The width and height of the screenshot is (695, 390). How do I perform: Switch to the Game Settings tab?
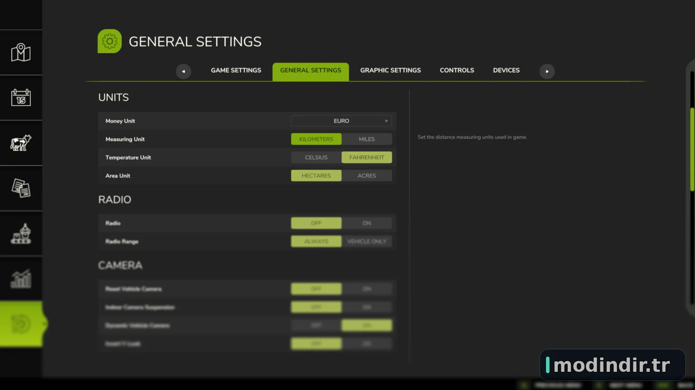(236, 70)
